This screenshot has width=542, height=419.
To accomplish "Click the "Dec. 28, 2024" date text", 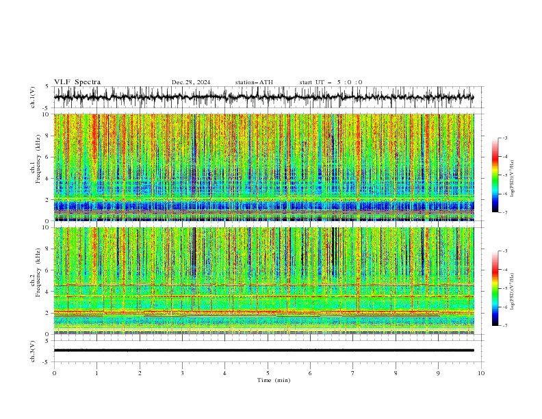I will tap(191, 82).
